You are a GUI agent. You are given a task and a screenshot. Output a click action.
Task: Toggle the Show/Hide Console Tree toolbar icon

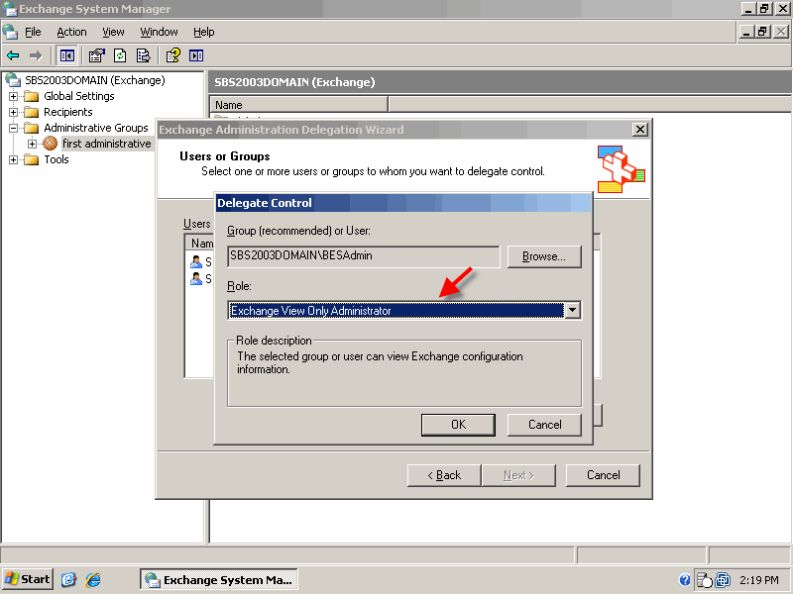pyautogui.click(x=66, y=55)
